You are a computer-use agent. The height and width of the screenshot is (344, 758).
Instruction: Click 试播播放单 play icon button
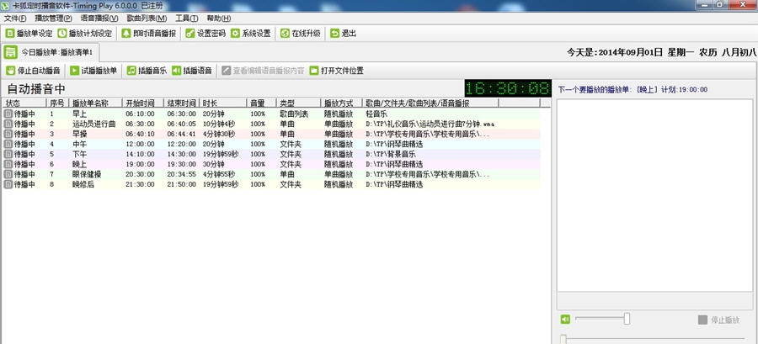coord(93,71)
